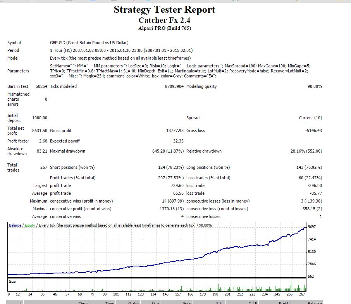Select consecutive losses value 3 (-139.30)
This screenshot has width=351, height=304.
click(311, 201)
